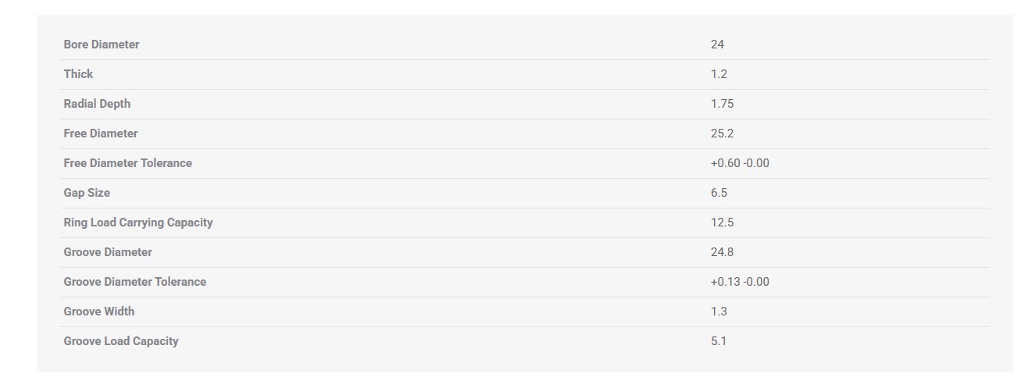Click the Free Diameter value 25.2
This screenshot has height=381, width=1028.
(722, 134)
